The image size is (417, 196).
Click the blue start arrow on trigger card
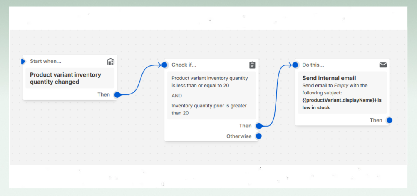[x=23, y=61]
